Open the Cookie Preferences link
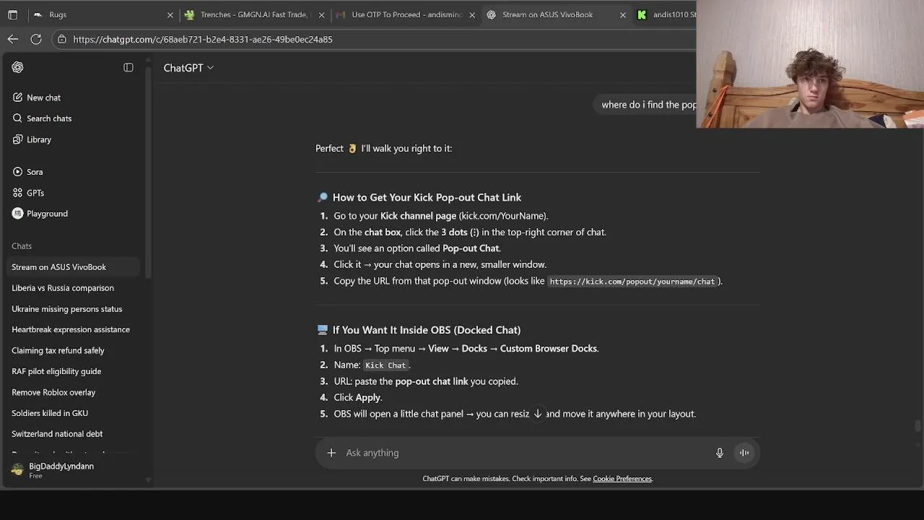Screen dimensions: 924x520 click(622, 479)
